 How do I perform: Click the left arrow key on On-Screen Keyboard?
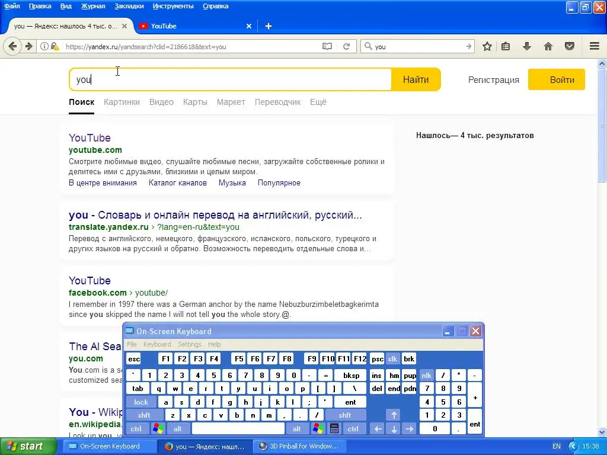(x=378, y=429)
